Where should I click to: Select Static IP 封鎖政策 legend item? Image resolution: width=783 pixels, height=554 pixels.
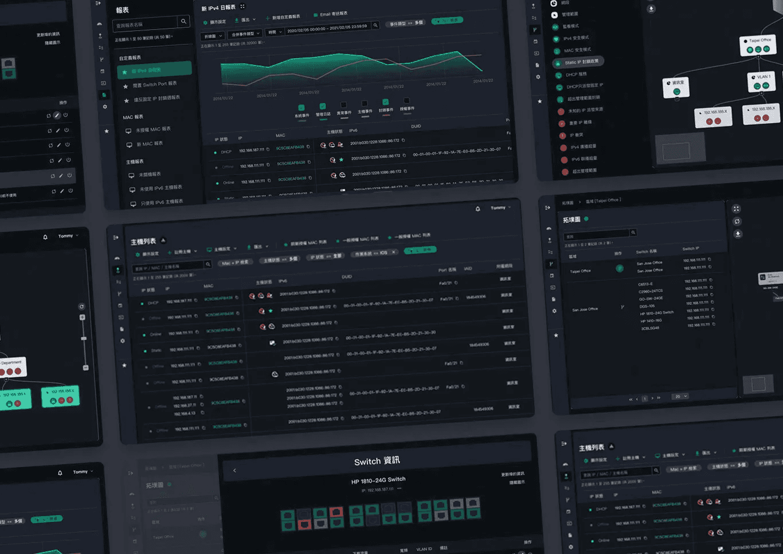[578, 62]
